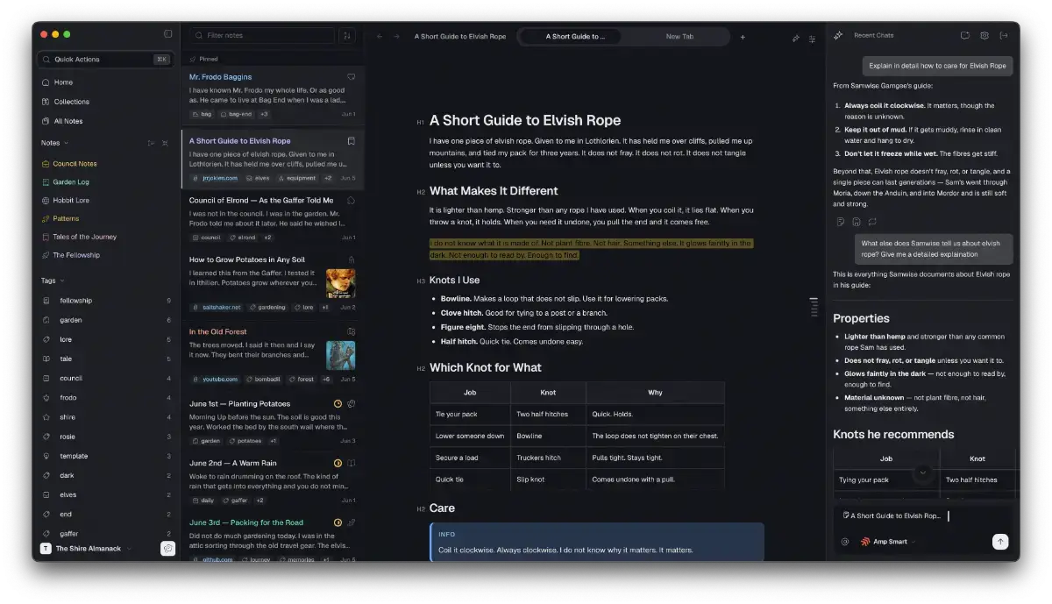Viewport: 1052px width, 604px height.
Task: Click the document outline minimap in editor
Action: [814, 308]
